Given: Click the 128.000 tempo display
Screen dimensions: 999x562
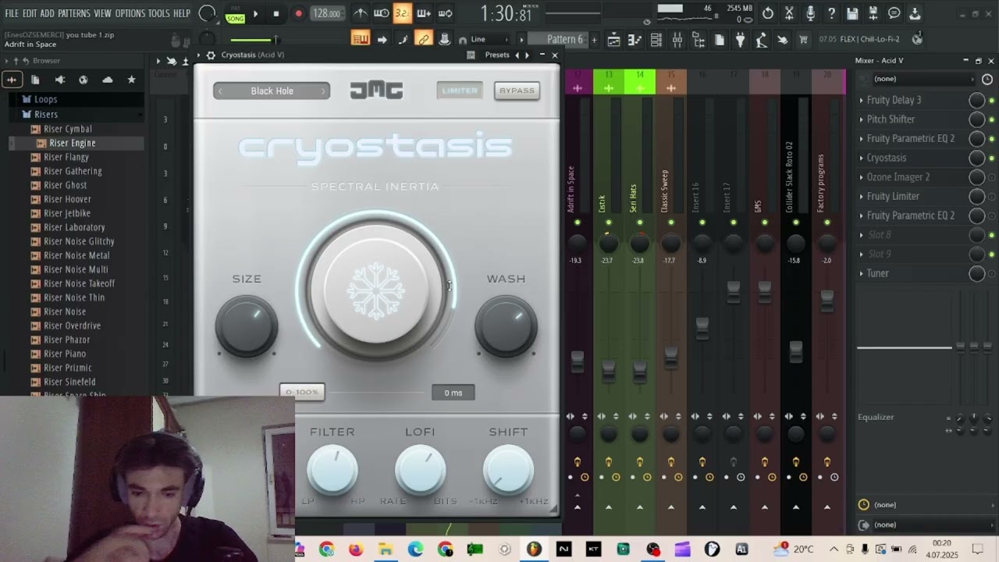Looking at the screenshot, I should click(x=326, y=13).
